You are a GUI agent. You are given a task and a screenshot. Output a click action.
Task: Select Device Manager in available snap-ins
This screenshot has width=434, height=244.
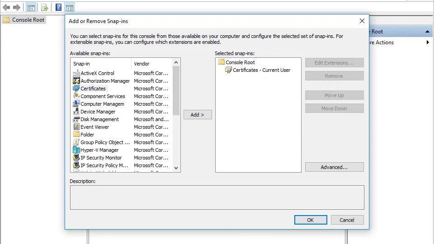[98, 112]
